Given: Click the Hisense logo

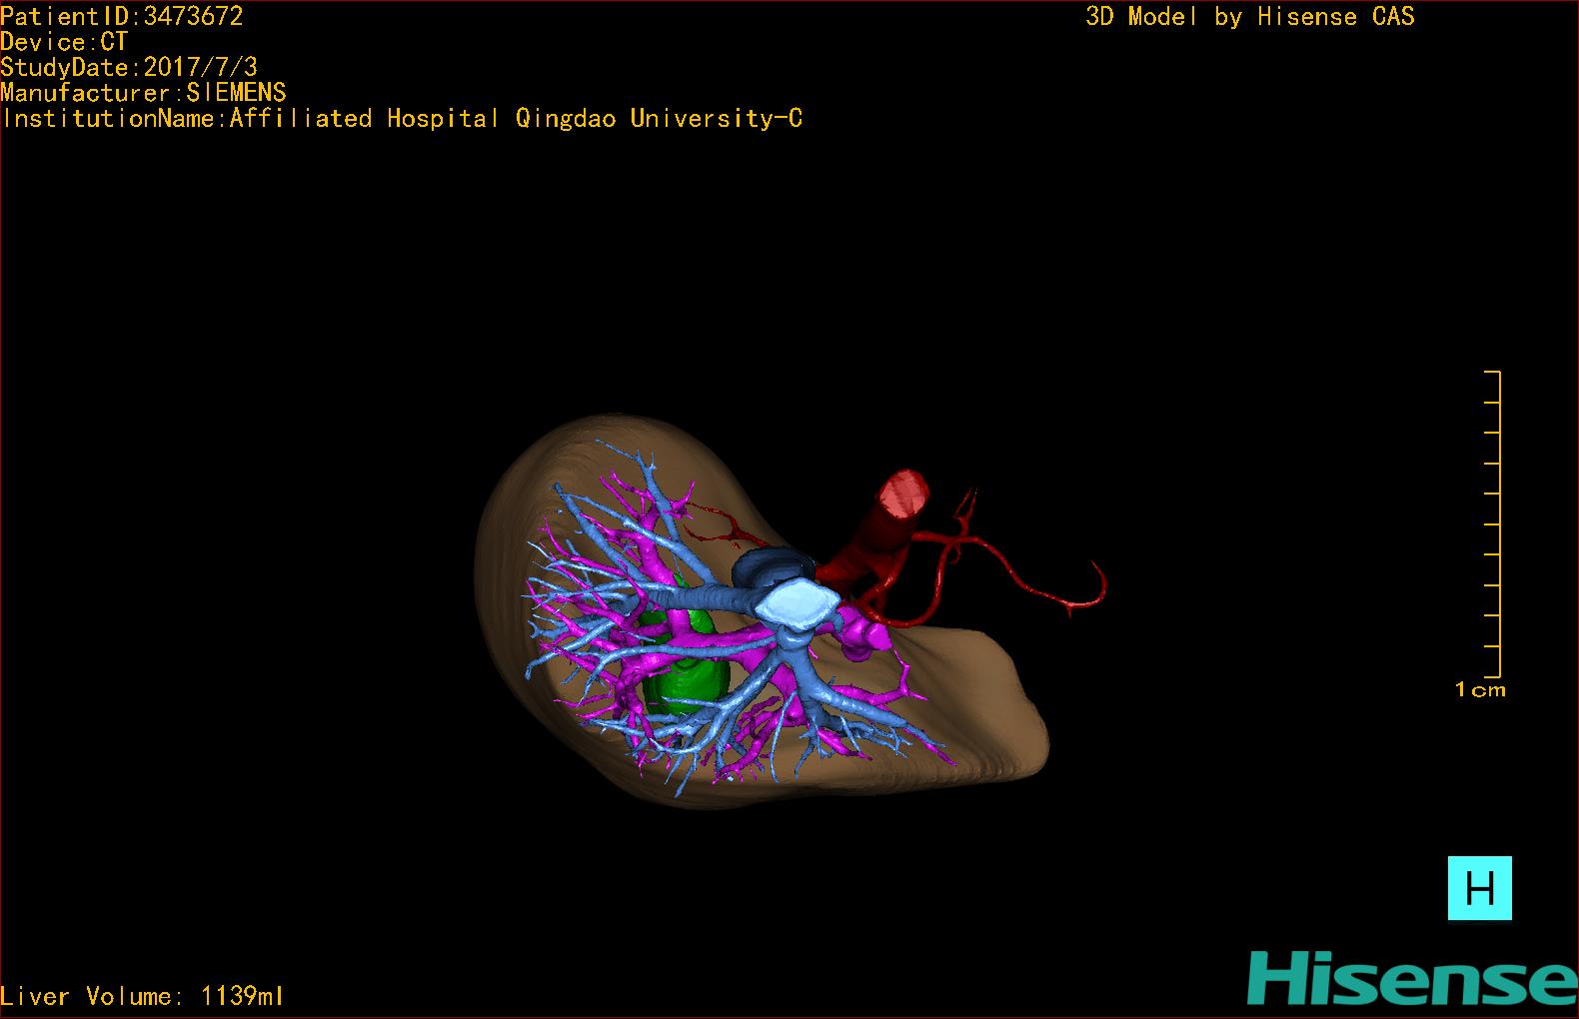Looking at the screenshot, I should click(x=1411, y=979).
